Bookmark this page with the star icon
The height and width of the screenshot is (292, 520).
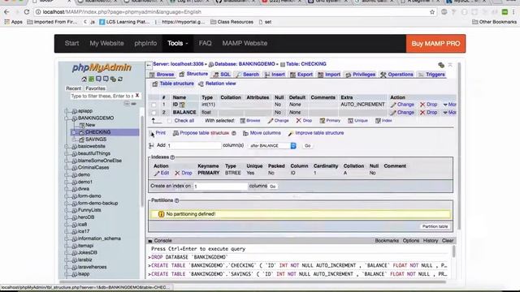coord(431,12)
